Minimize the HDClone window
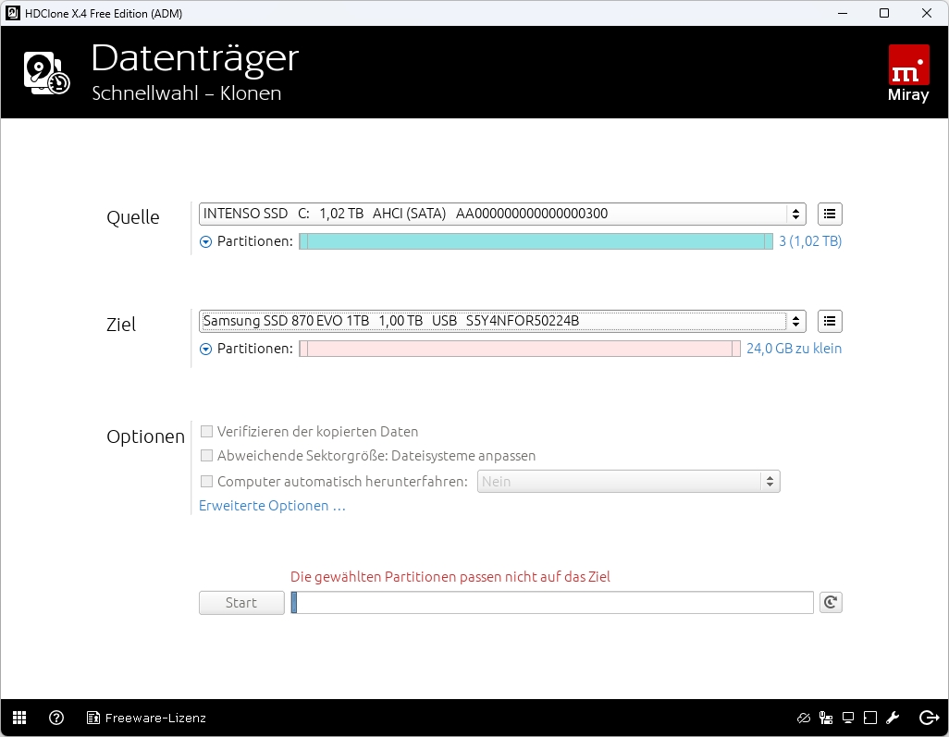Screen dimensions: 949x737 coord(843,13)
